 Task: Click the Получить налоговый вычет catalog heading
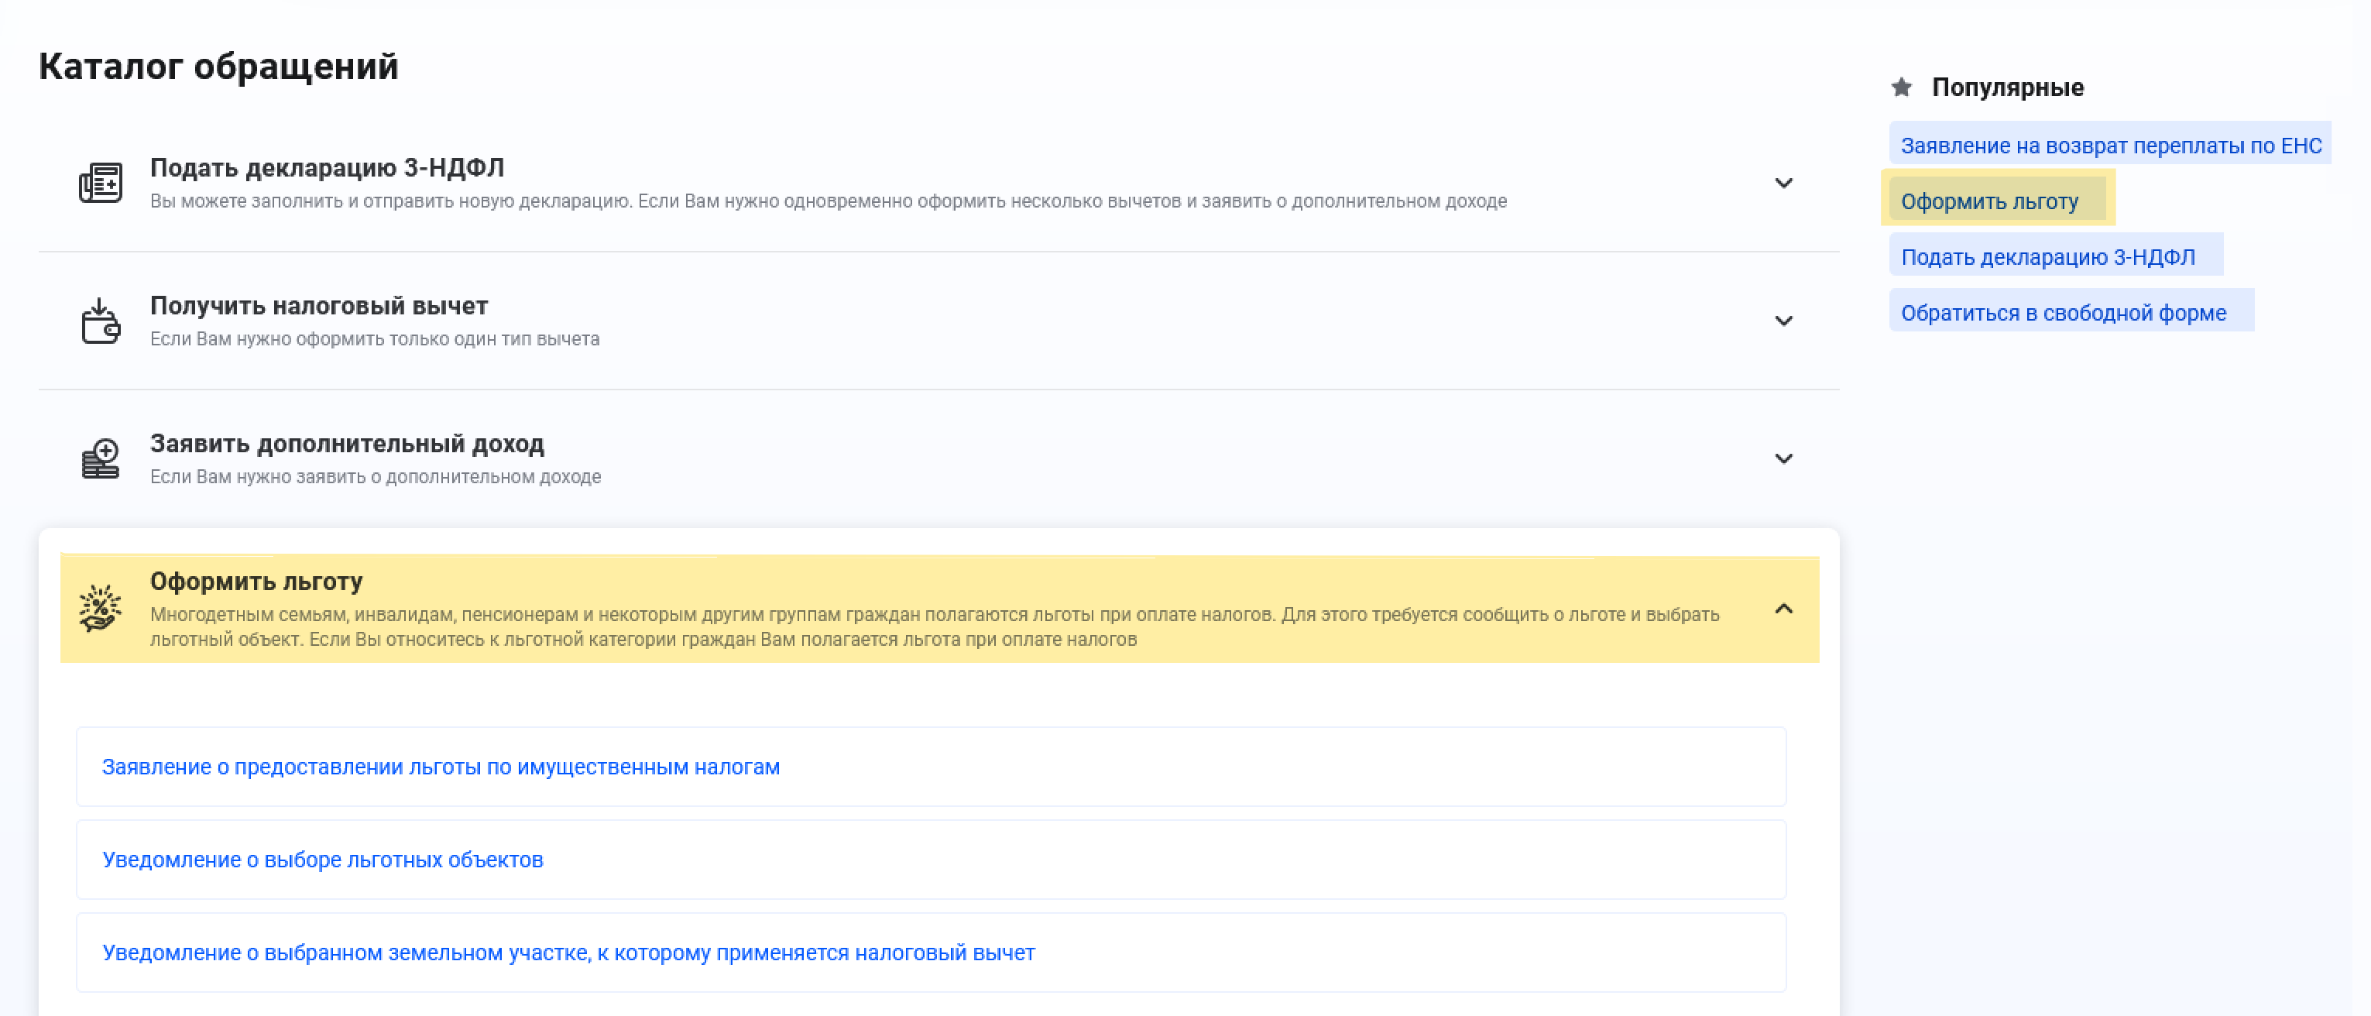click(x=318, y=306)
